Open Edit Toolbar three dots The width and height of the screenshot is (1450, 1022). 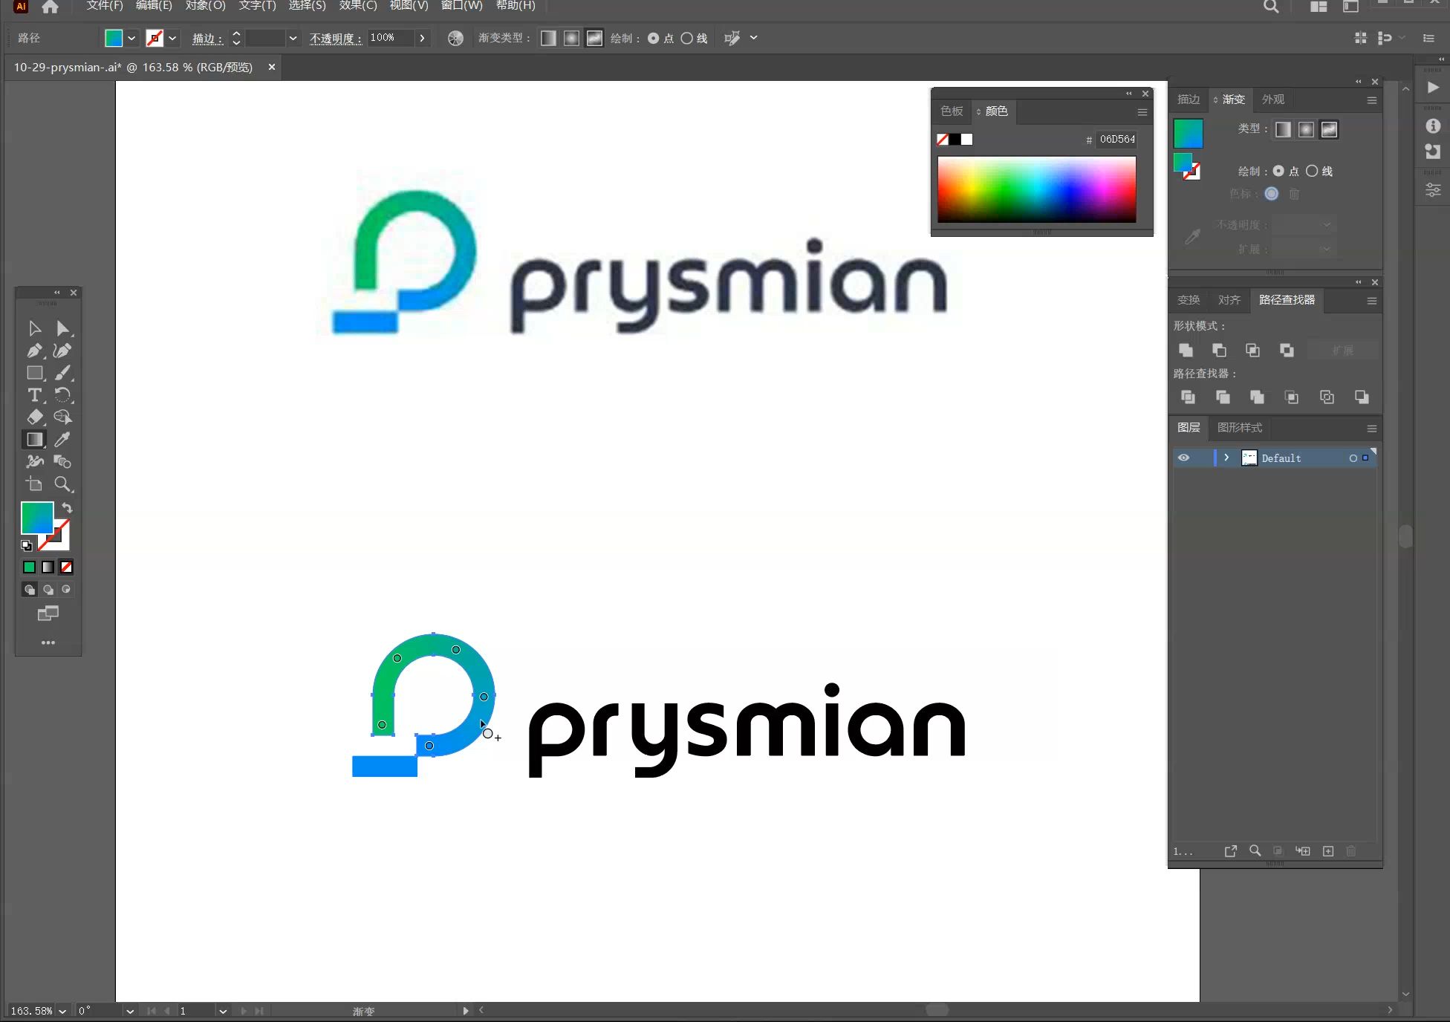48,642
